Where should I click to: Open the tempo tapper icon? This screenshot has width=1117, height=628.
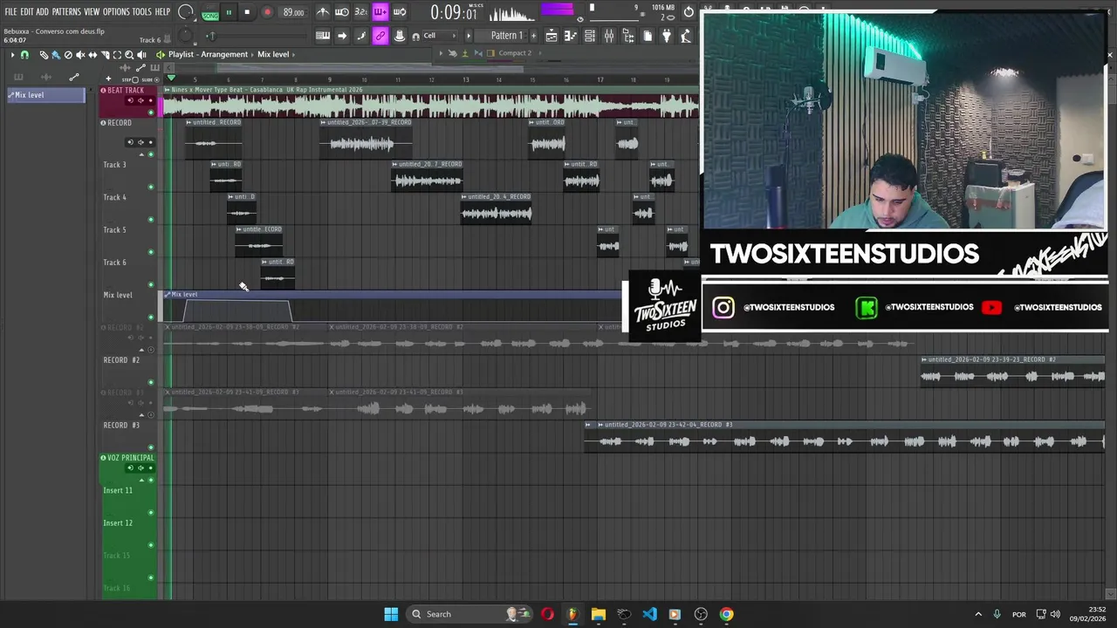686,36
